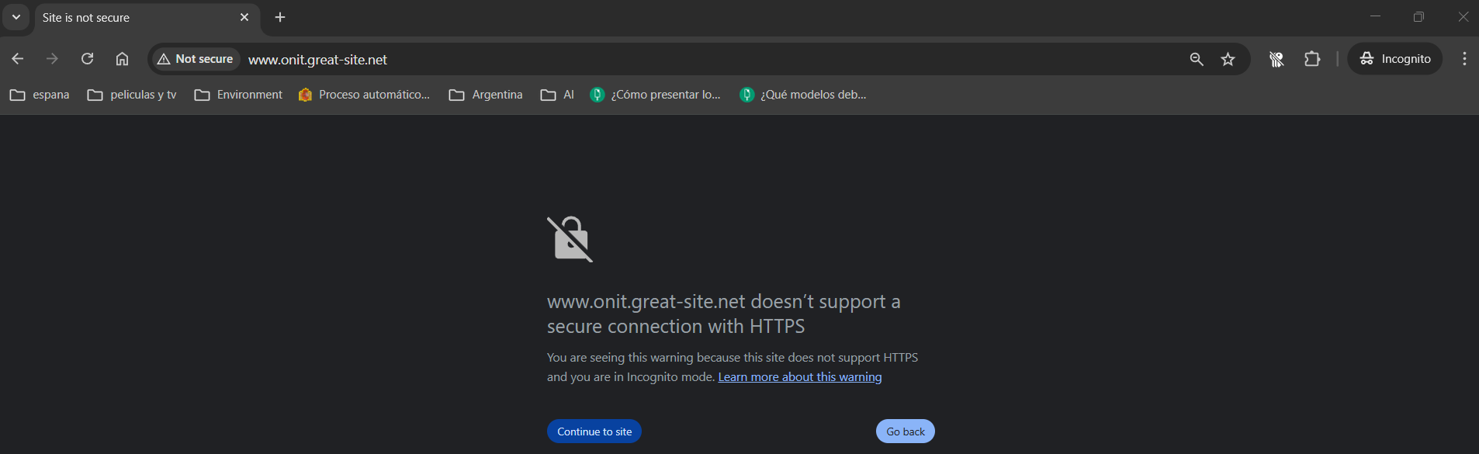The image size is (1479, 454).
Task: Close the 'Site is not secure' tab
Action: (244, 17)
